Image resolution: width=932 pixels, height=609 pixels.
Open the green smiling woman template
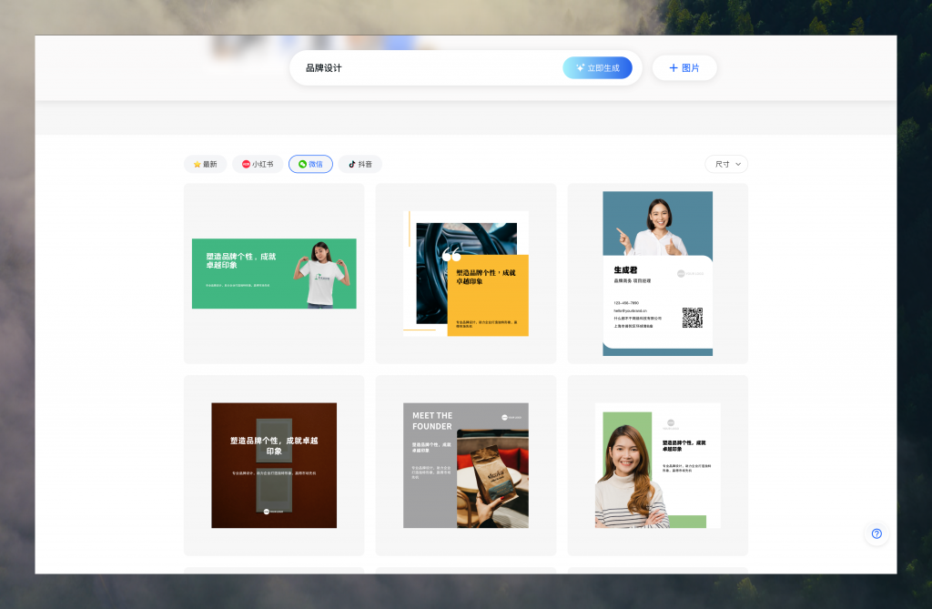click(x=657, y=465)
